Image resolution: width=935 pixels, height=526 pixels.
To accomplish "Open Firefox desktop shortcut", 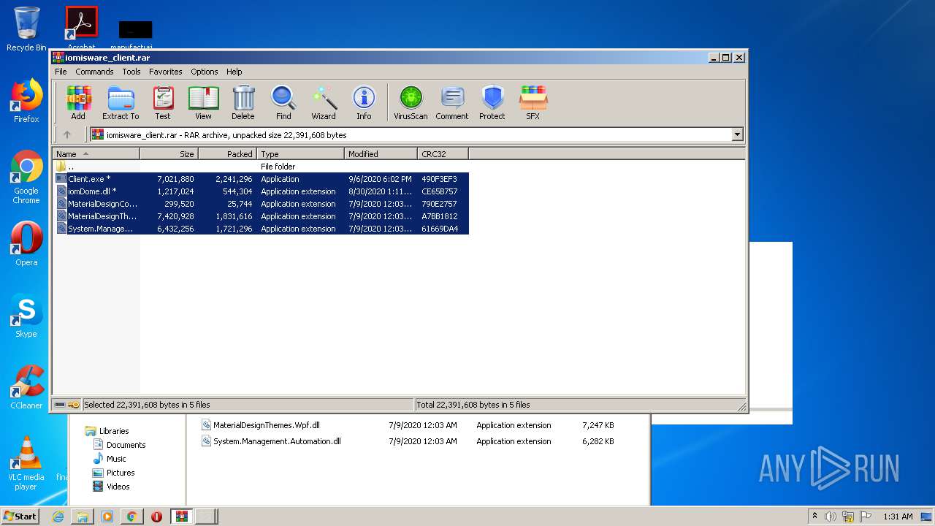I will click(x=26, y=101).
